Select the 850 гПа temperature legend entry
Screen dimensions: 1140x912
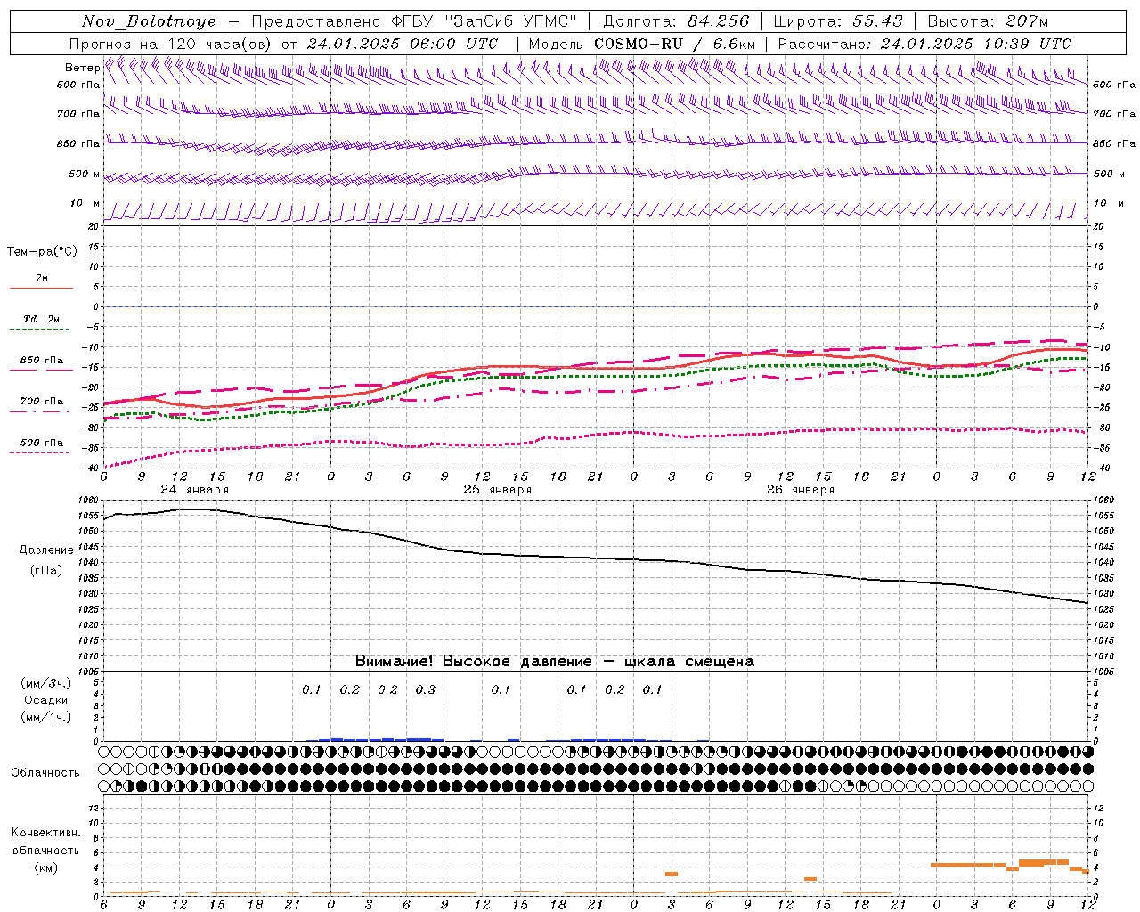42,361
